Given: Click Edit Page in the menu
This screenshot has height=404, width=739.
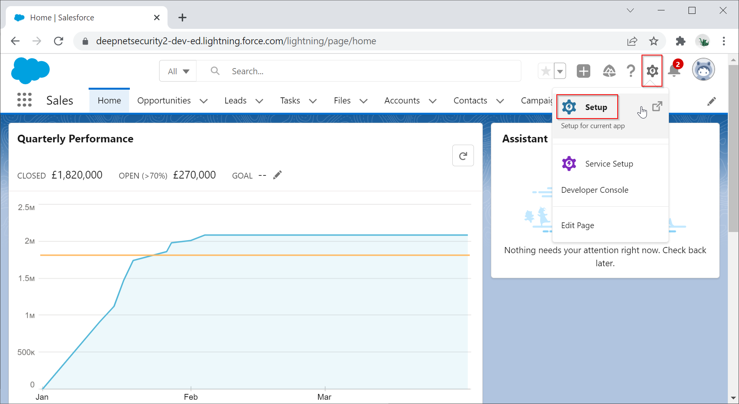Looking at the screenshot, I should [577, 225].
